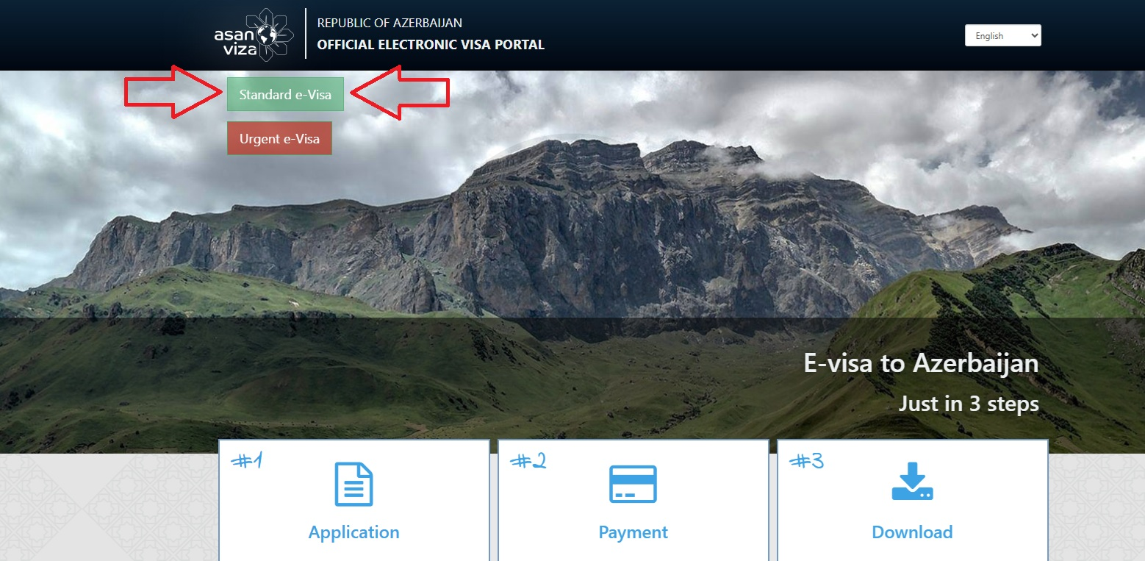Open the Payment step link
This screenshot has height=561, width=1145.
pos(633,532)
